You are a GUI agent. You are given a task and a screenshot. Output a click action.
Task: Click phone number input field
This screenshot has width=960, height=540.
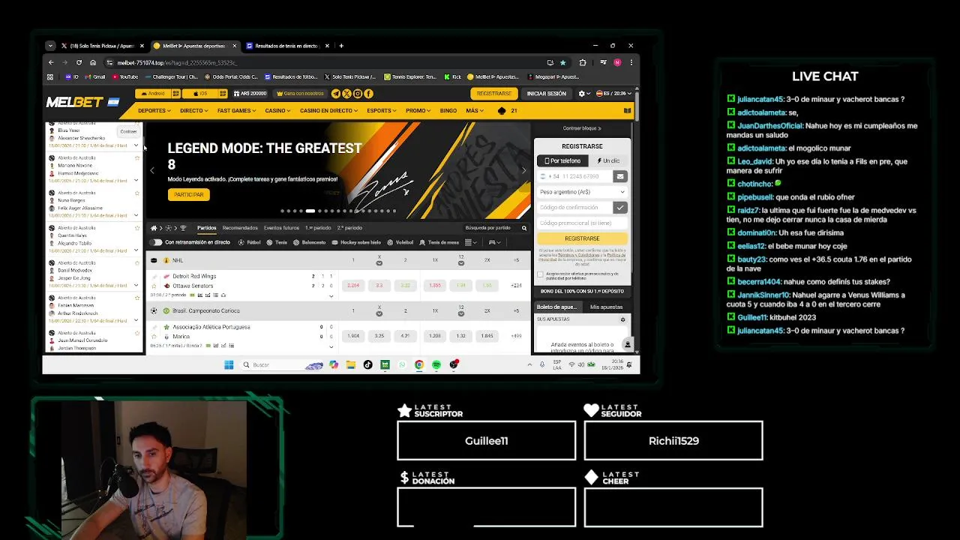[575, 176]
